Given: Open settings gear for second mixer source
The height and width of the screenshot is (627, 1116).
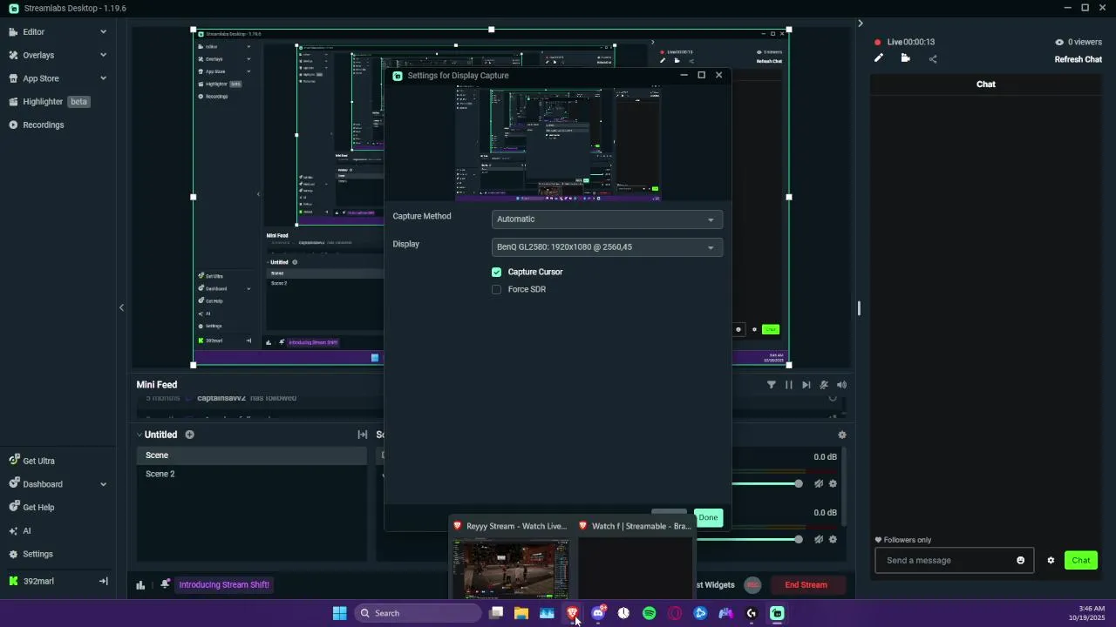Looking at the screenshot, I should [833, 539].
